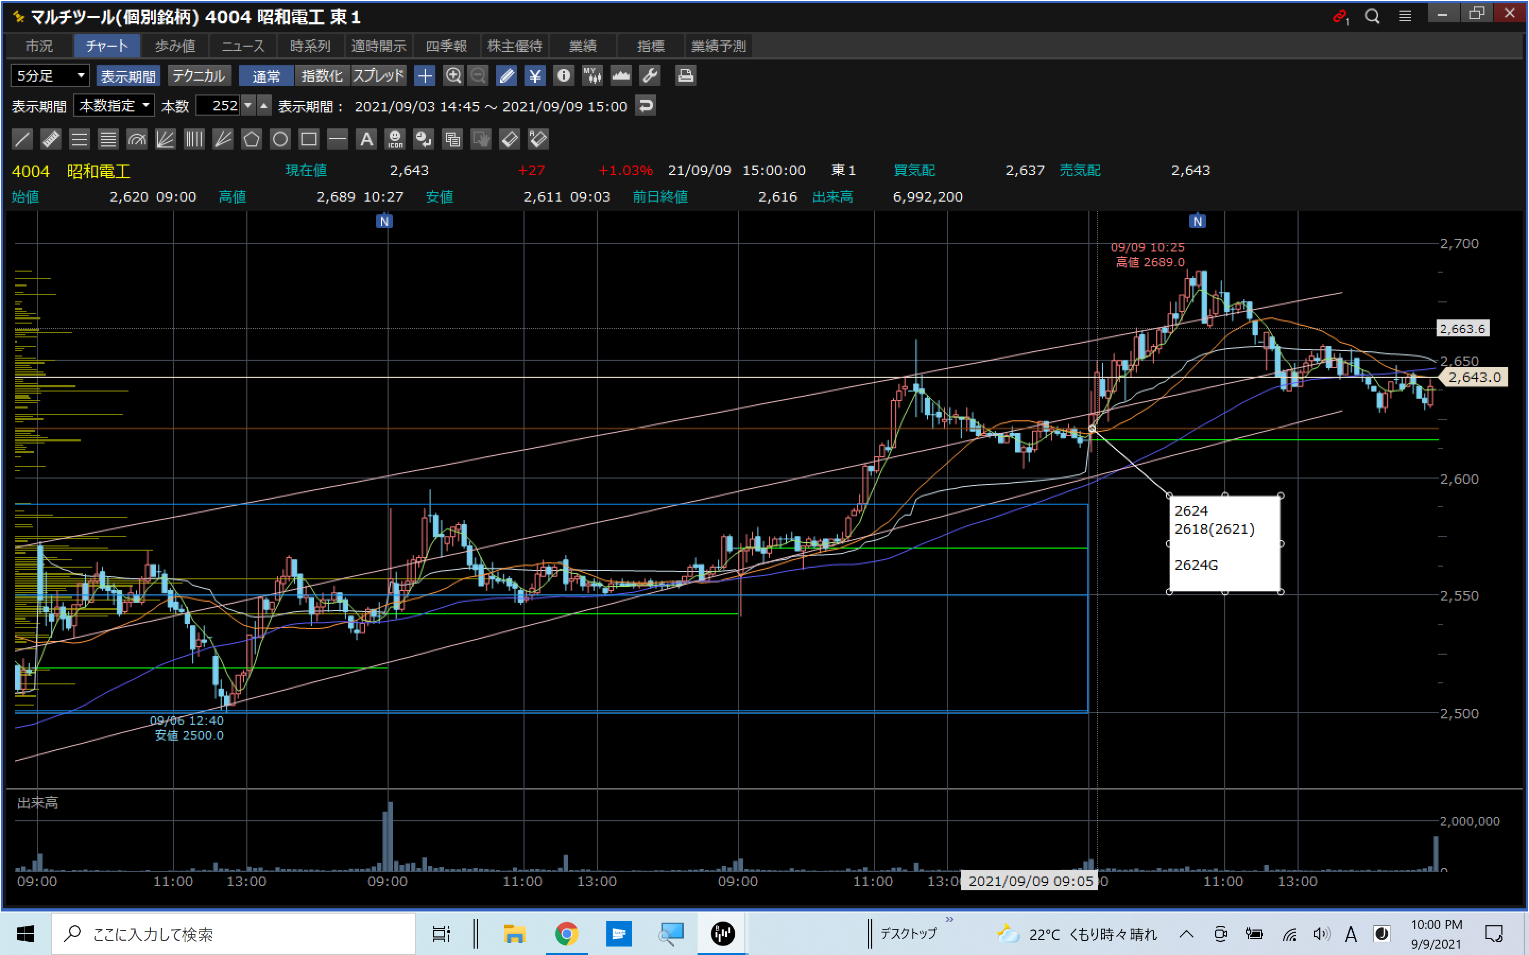Open the 四季報 tab
1529x955 pixels.
pyautogui.click(x=446, y=46)
